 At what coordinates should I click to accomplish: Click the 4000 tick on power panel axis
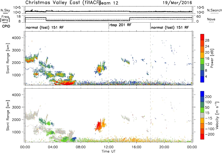tap(16, 38)
